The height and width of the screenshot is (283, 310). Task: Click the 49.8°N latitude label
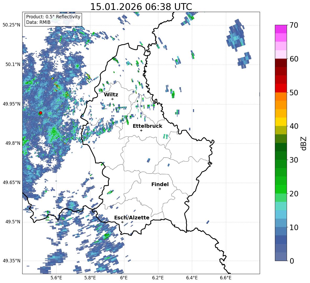pyautogui.click(x=13, y=143)
